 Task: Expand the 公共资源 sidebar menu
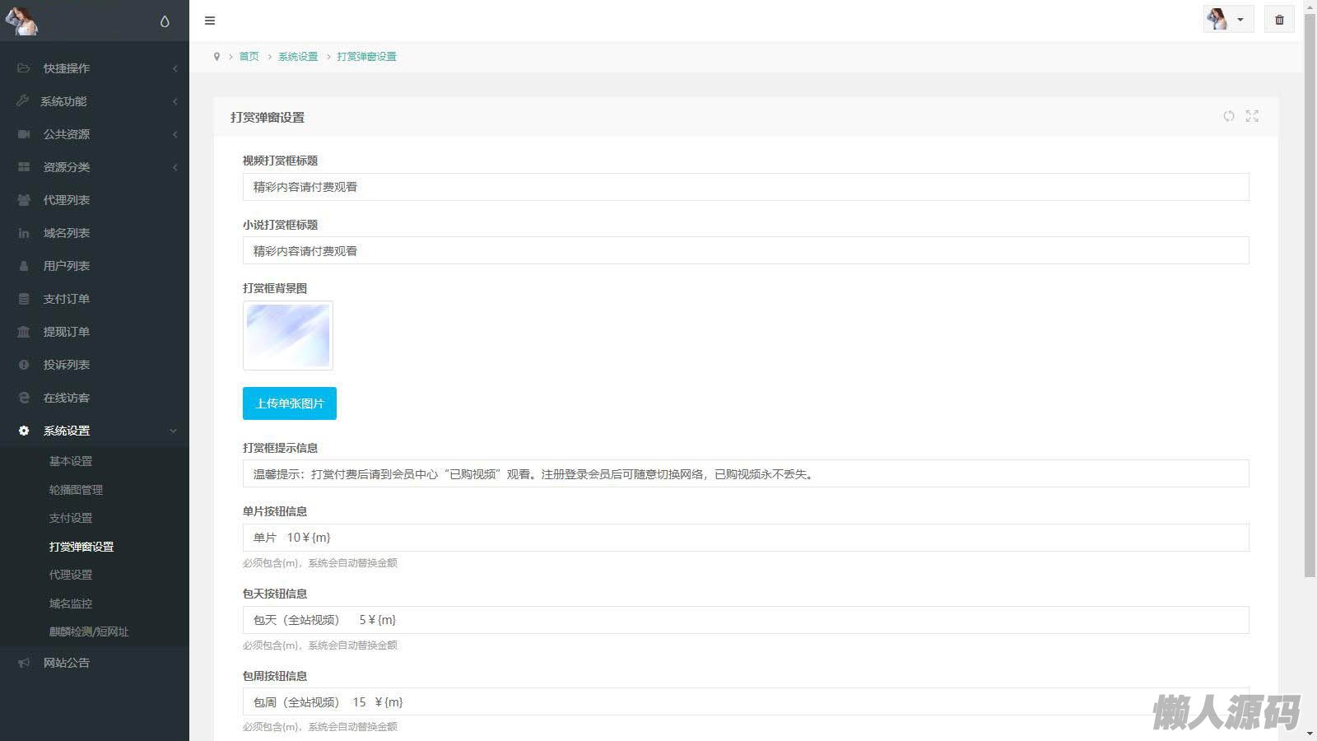tap(66, 134)
